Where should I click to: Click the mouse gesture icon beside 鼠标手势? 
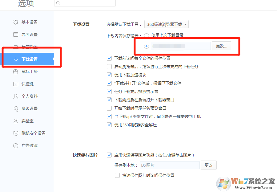coord(16,71)
